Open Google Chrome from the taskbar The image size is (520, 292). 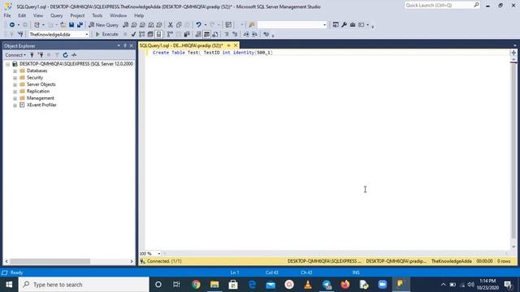click(196, 285)
